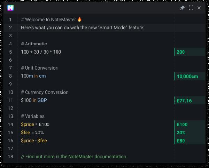Click the £80 result on line 16
209x168 pixels.
(180, 141)
